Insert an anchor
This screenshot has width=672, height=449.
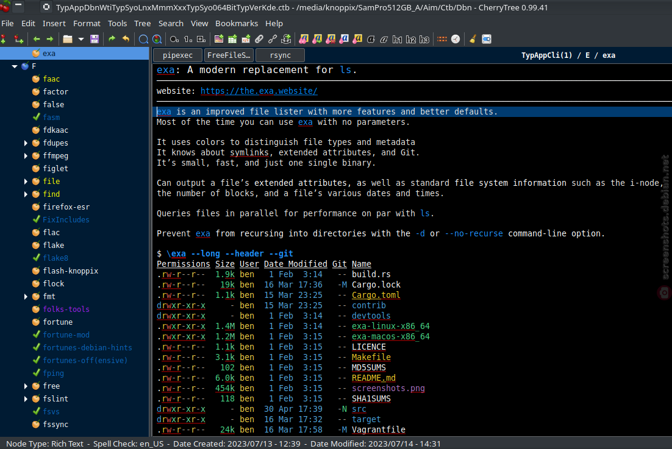point(286,39)
